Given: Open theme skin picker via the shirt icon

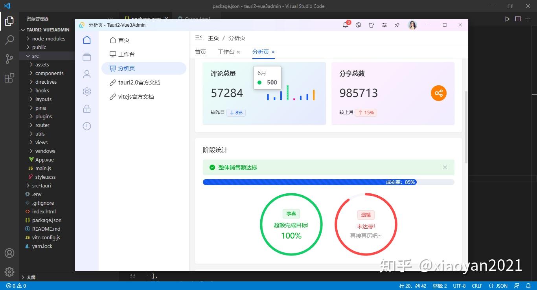Looking at the screenshot, I should point(371,25).
